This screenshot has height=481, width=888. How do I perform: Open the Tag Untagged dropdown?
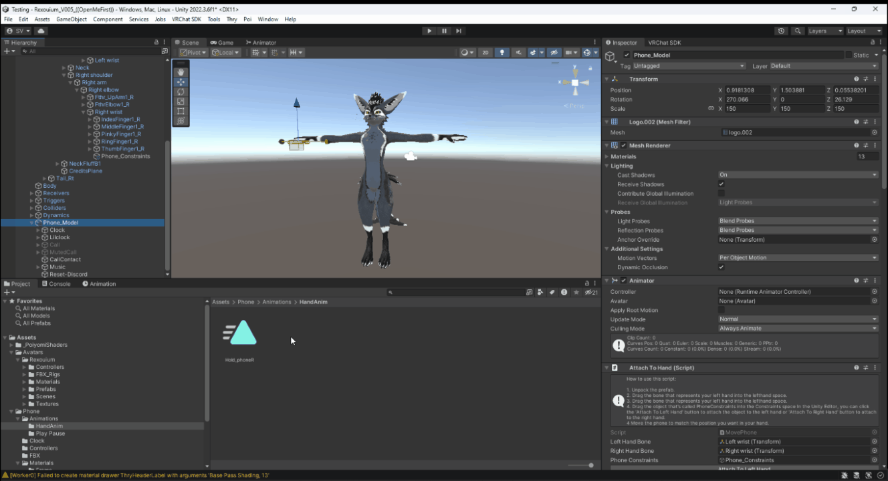pyautogui.click(x=689, y=66)
